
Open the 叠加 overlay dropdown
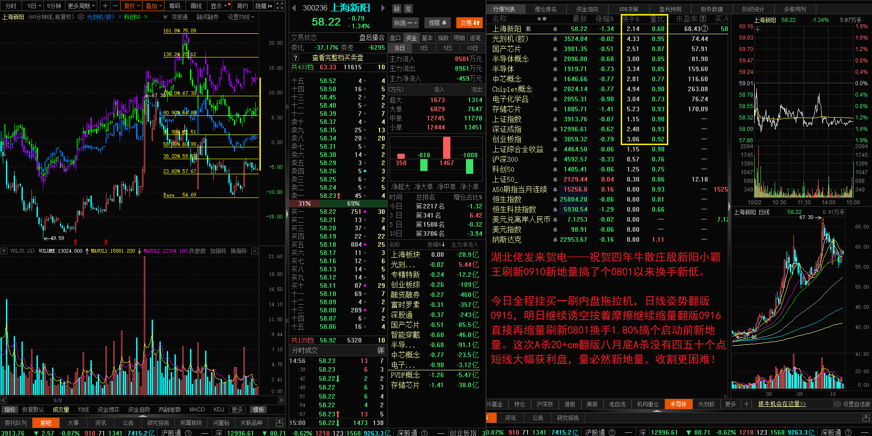click(154, 6)
